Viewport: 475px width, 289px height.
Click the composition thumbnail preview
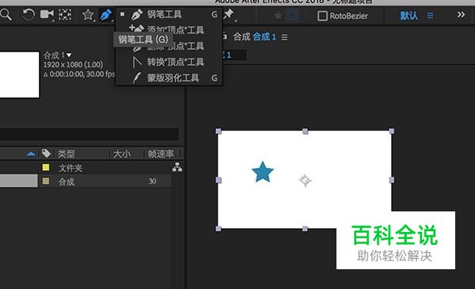(x=19, y=74)
